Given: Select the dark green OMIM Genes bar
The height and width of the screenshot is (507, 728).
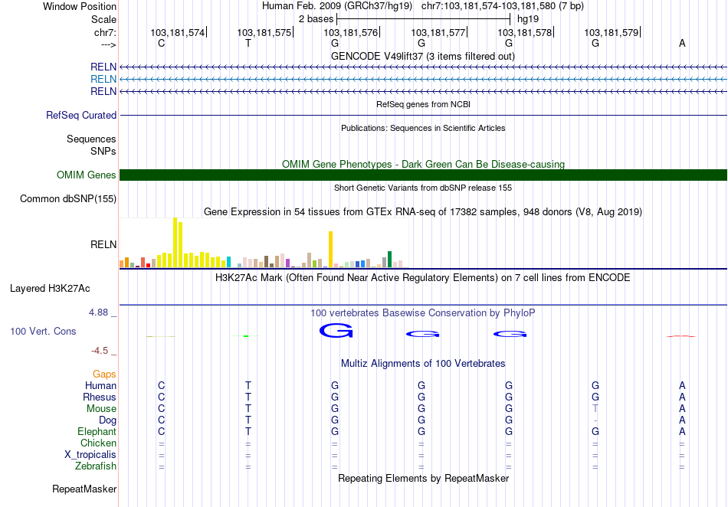Looking at the screenshot, I should coord(423,175).
